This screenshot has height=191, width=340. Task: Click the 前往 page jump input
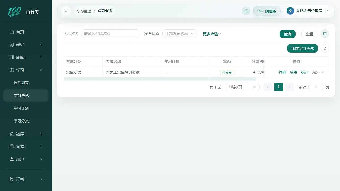point(316,87)
